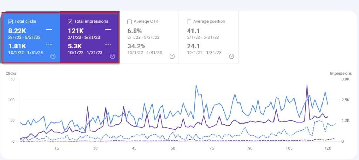Viewport: 359px width, 160px height.
Task: Click help icon in Average position card
Action: pos(231,56)
